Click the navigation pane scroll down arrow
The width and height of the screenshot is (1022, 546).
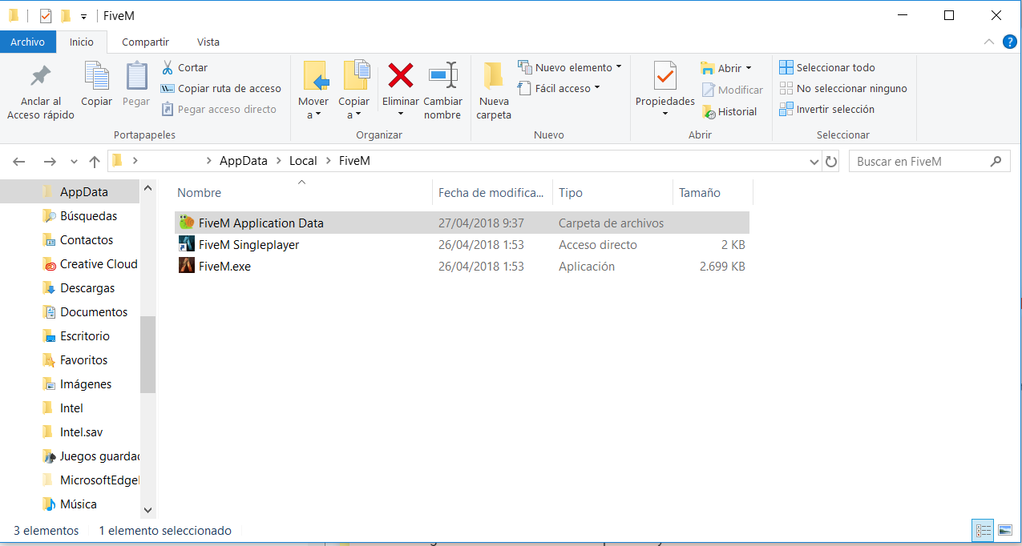[147, 510]
